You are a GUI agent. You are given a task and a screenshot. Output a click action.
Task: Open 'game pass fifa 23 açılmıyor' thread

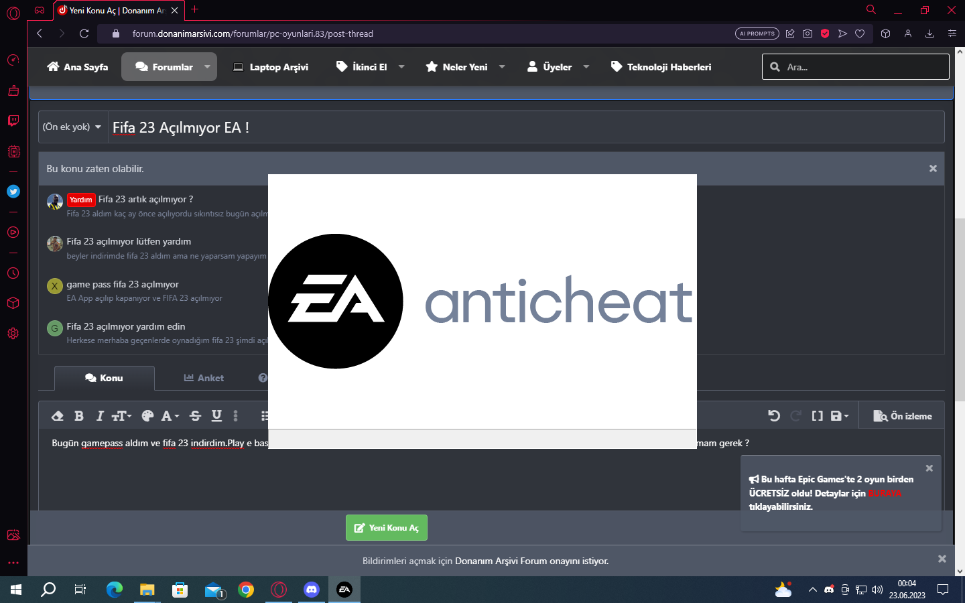pyautogui.click(x=123, y=284)
